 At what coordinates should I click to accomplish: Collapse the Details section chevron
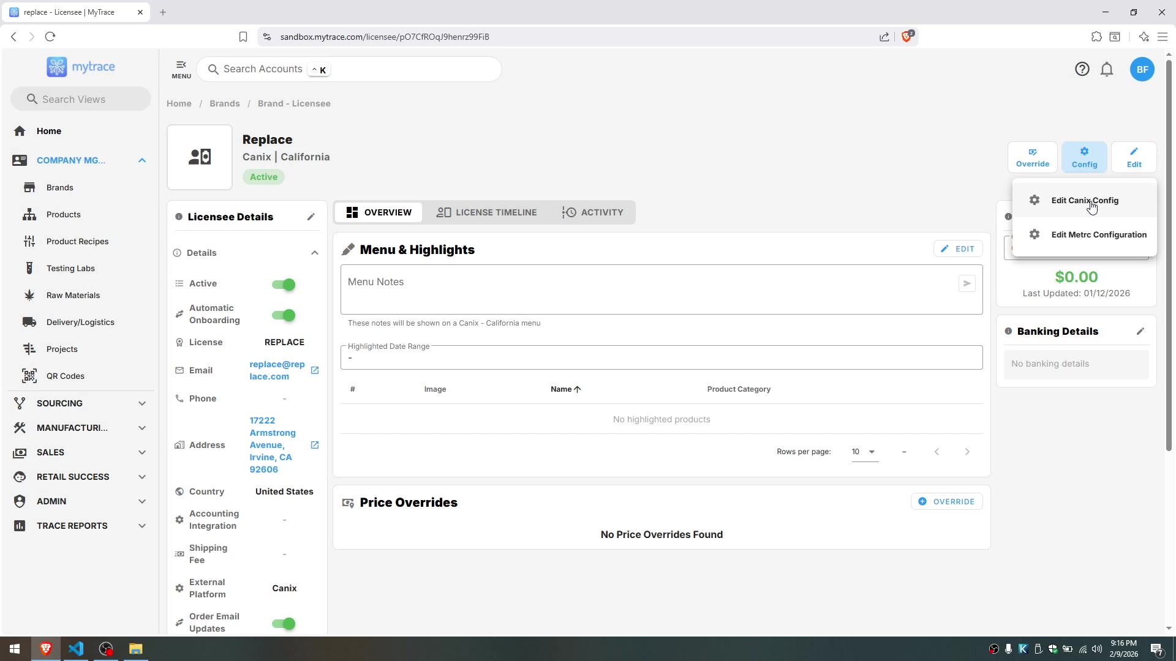point(315,253)
